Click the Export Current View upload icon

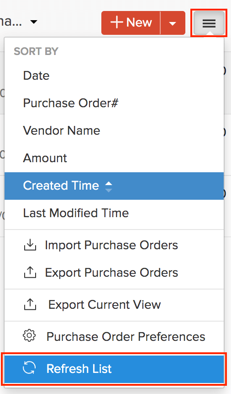point(30,305)
